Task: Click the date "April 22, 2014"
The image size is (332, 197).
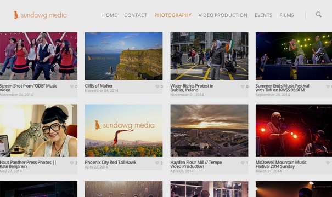Action: (x=97, y=167)
